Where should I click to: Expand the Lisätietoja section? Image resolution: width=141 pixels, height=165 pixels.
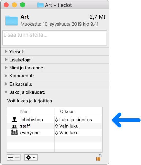6,60
